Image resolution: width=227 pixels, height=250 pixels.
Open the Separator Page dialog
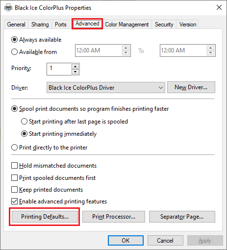(x=182, y=217)
